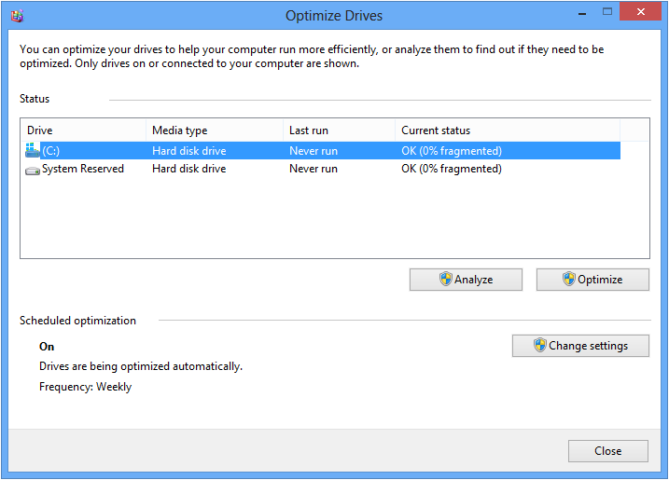The image size is (669, 480).
Task: Click the shield icon on Change settings
Action: [539, 345]
